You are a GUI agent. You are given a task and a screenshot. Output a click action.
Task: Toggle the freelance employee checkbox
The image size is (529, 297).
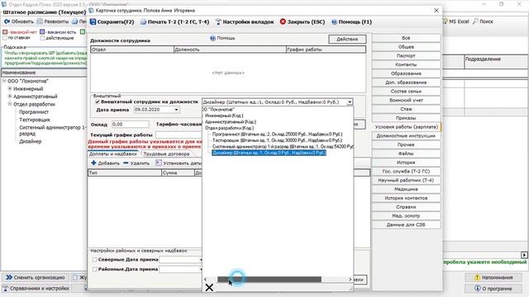(x=98, y=101)
